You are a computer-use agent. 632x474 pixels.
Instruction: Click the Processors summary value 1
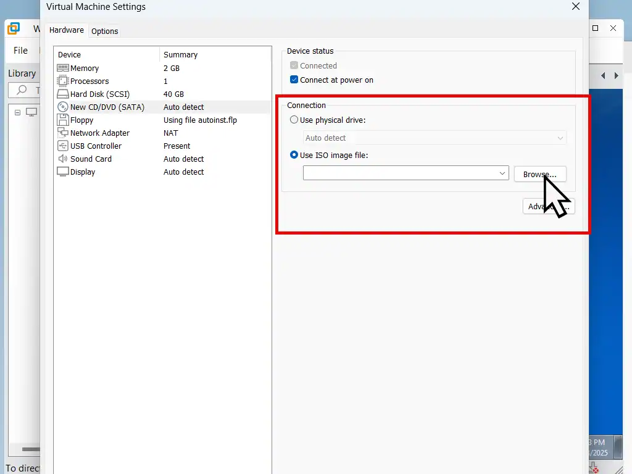165,81
